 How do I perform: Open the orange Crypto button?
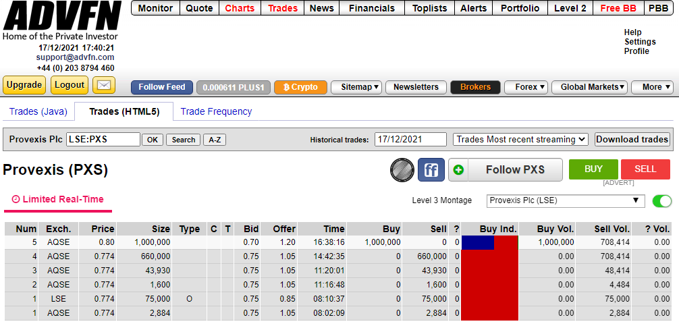pos(300,87)
